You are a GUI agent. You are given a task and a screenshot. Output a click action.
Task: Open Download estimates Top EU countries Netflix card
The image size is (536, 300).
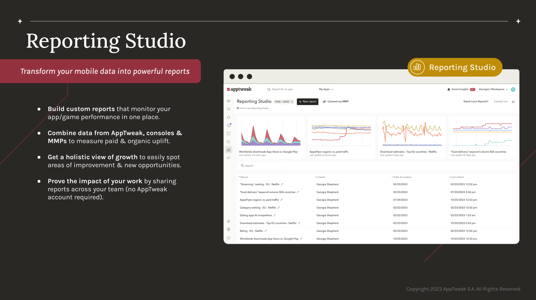click(412, 138)
